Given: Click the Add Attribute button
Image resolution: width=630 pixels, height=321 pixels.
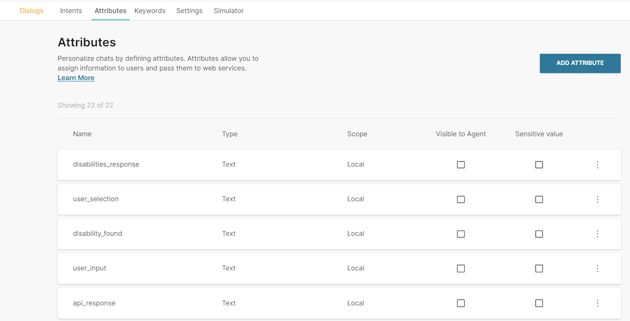Looking at the screenshot, I should [580, 63].
